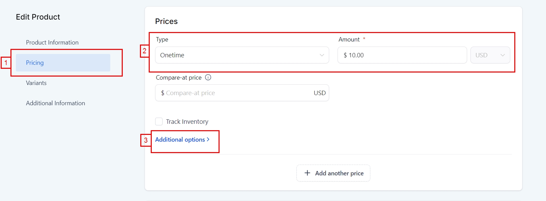This screenshot has width=546, height=201.
Task: Select the Pricing sidebar item
Action: click(63, 63)
